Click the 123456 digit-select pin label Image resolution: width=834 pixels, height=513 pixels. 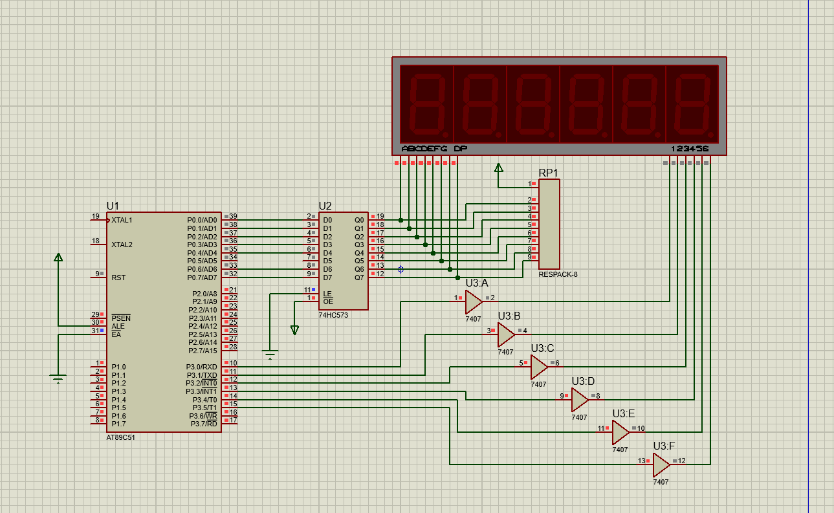pos(690,149)
